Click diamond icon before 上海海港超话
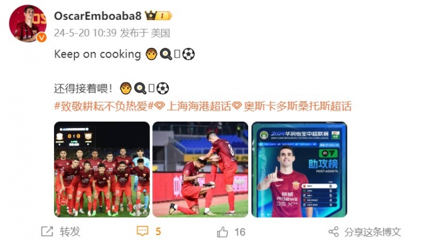 160,106
